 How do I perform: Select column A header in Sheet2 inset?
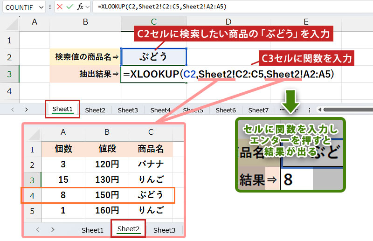pos(63,132)
